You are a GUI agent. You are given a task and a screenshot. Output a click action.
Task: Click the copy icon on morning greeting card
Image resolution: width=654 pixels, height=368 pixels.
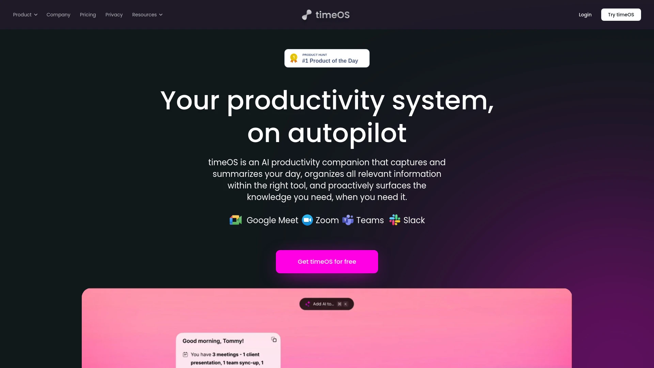pos(274,340)
